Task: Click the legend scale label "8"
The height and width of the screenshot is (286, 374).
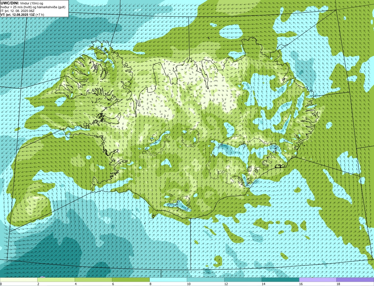Action: [x=150, y=284]
